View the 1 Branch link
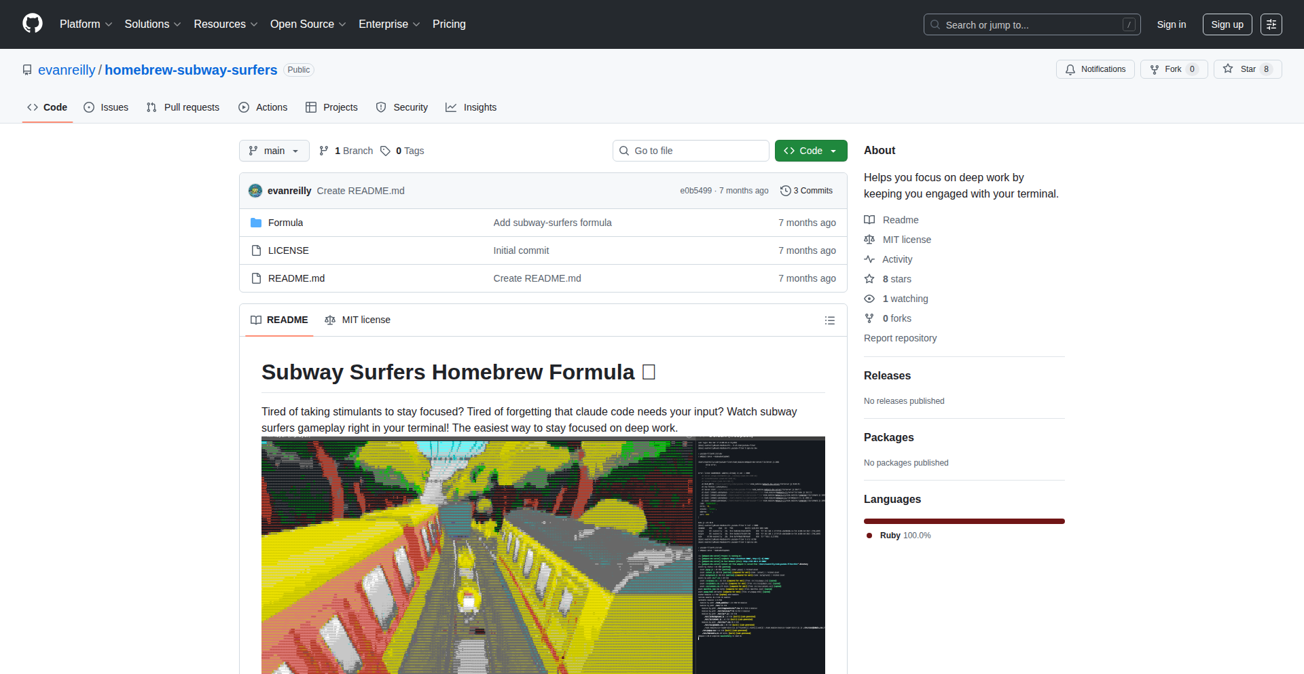The image size is (1304, 674). pos(346,151)
